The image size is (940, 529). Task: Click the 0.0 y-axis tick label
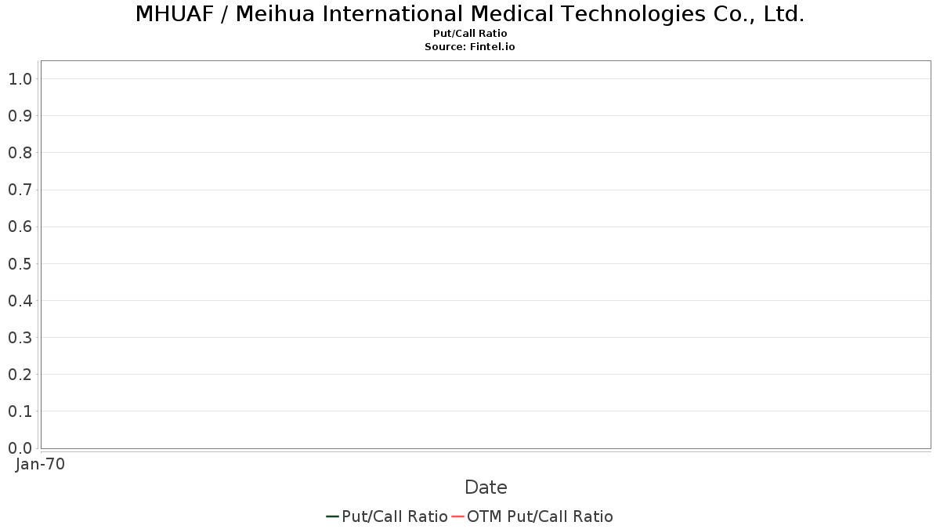pyautogui.click(x=20, y=448)
